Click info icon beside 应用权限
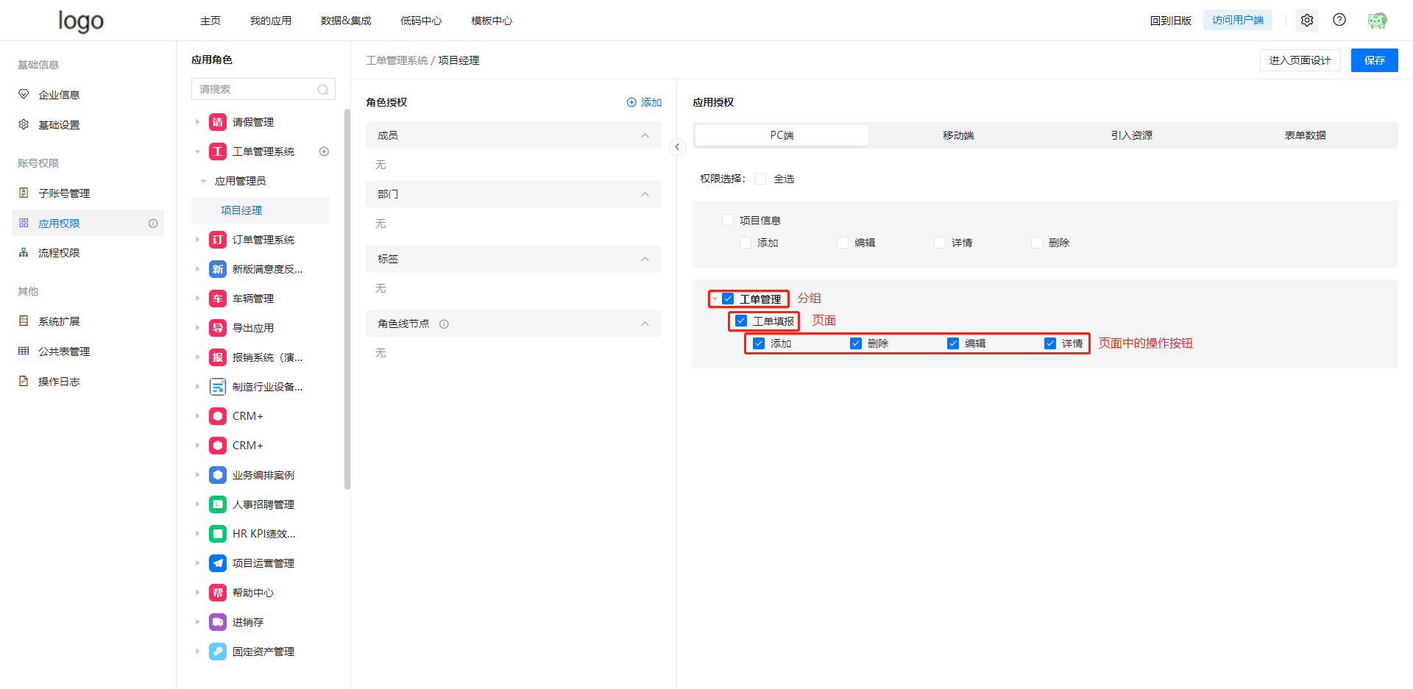This screenshot has height=689, width=1413. 153,224
